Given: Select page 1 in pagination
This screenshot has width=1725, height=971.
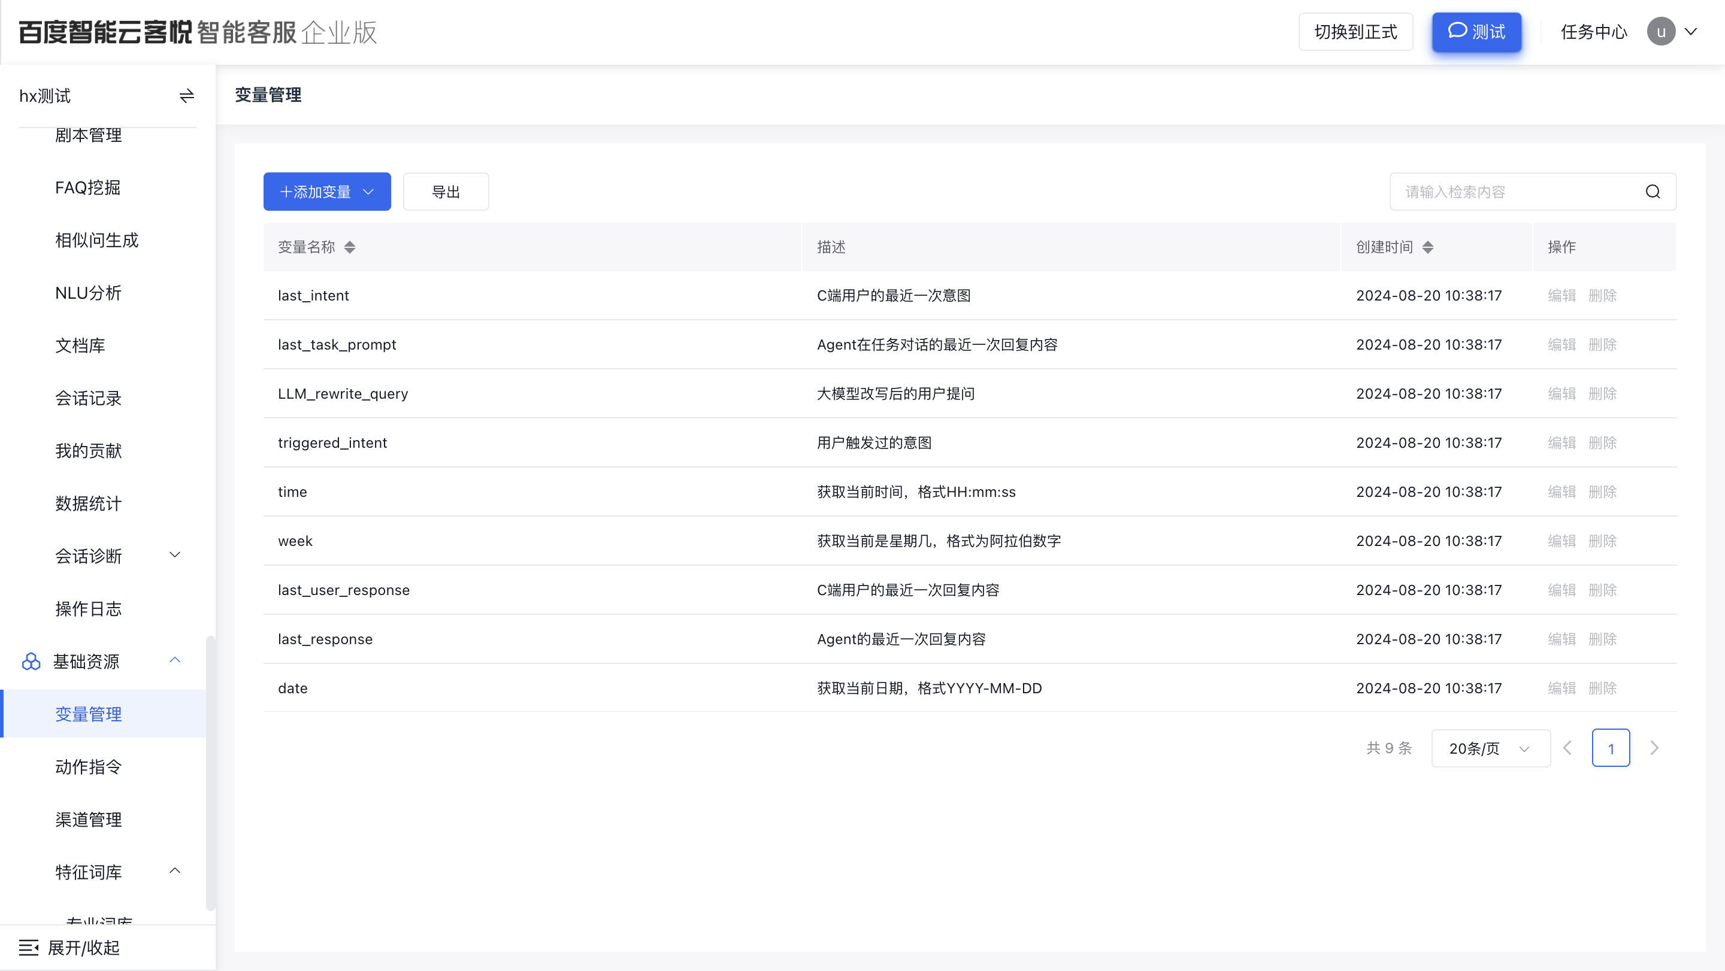Looking at the screenshot, I should click(x=1611, y=748).
